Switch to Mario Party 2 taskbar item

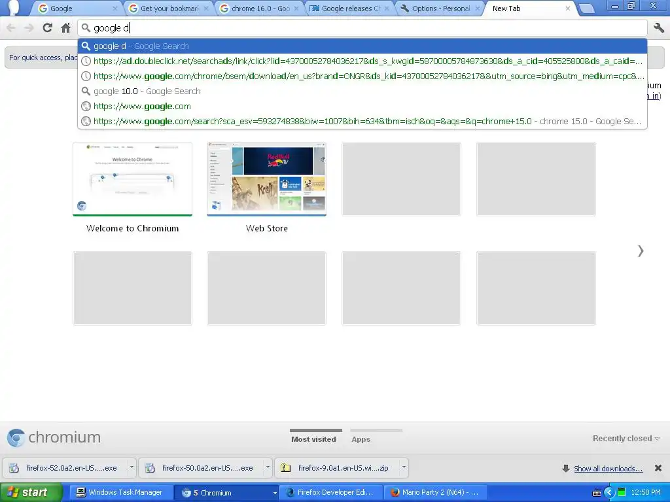point(436,493)
